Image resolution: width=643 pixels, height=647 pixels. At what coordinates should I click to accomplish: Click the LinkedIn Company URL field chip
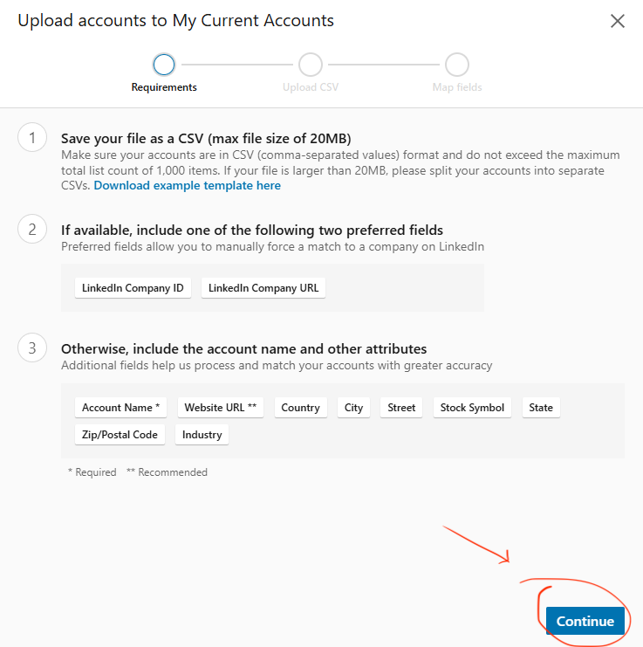tap(263, 288)
